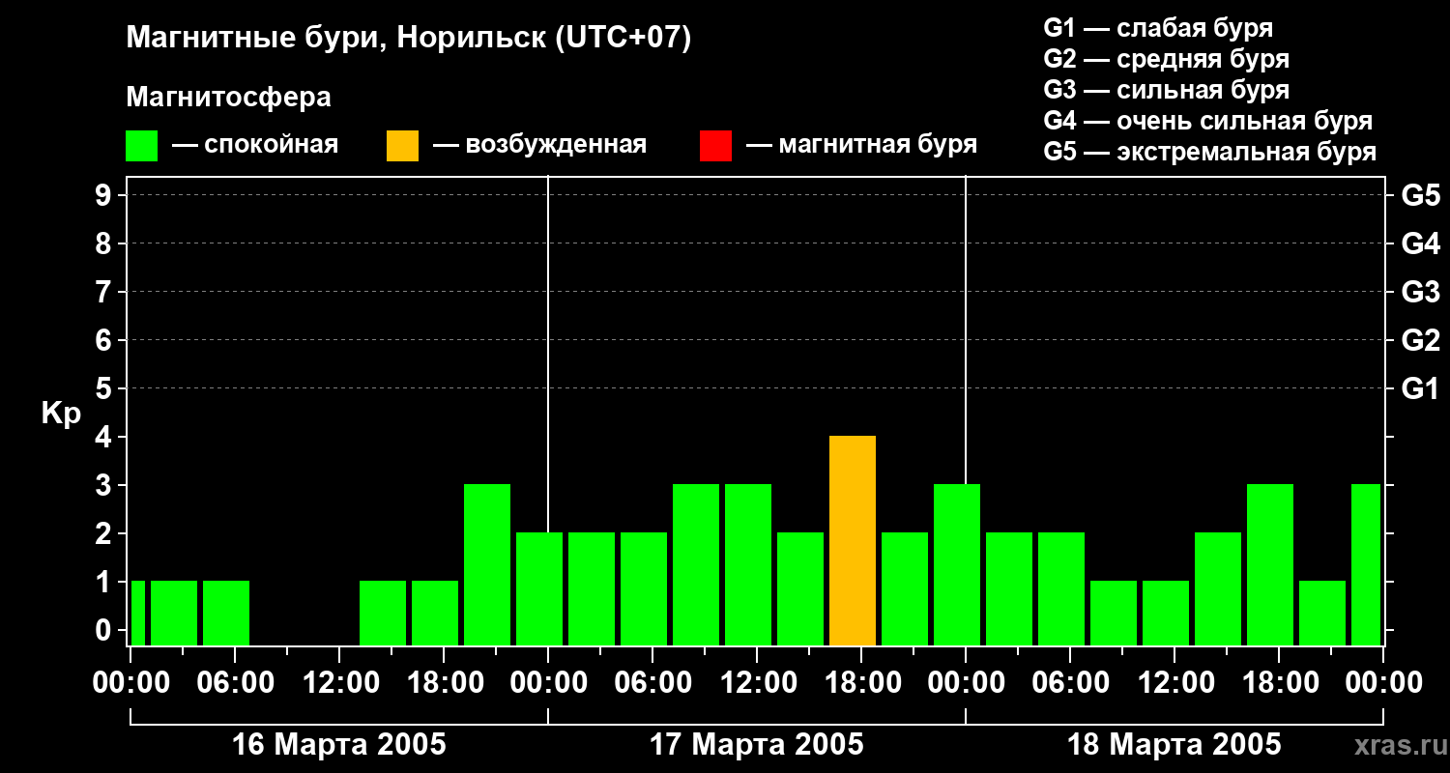Click the "G1 — слабая буря" line

click(x=1158, y=28)
